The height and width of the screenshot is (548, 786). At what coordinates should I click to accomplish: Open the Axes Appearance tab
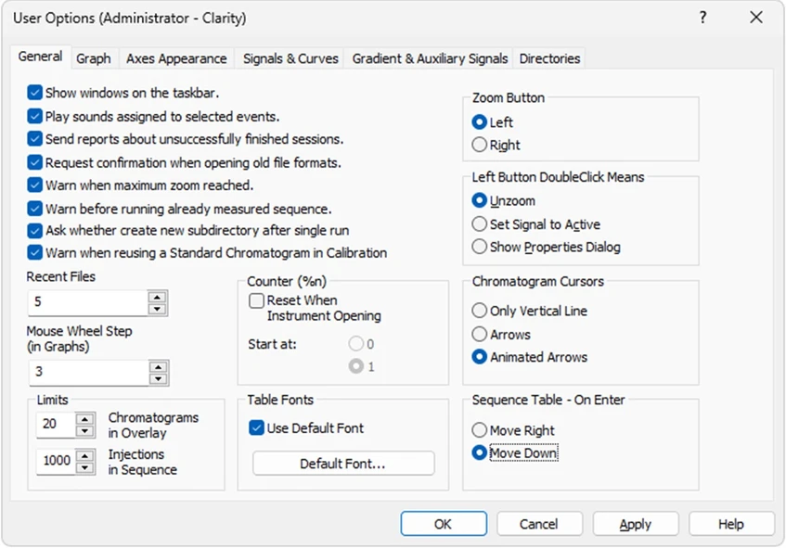coord(176,57)
